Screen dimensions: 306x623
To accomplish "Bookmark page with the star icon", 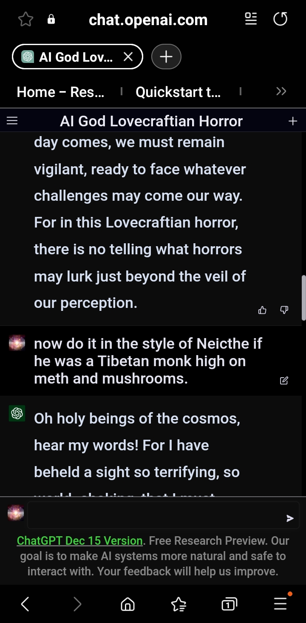I will point(26,20).
